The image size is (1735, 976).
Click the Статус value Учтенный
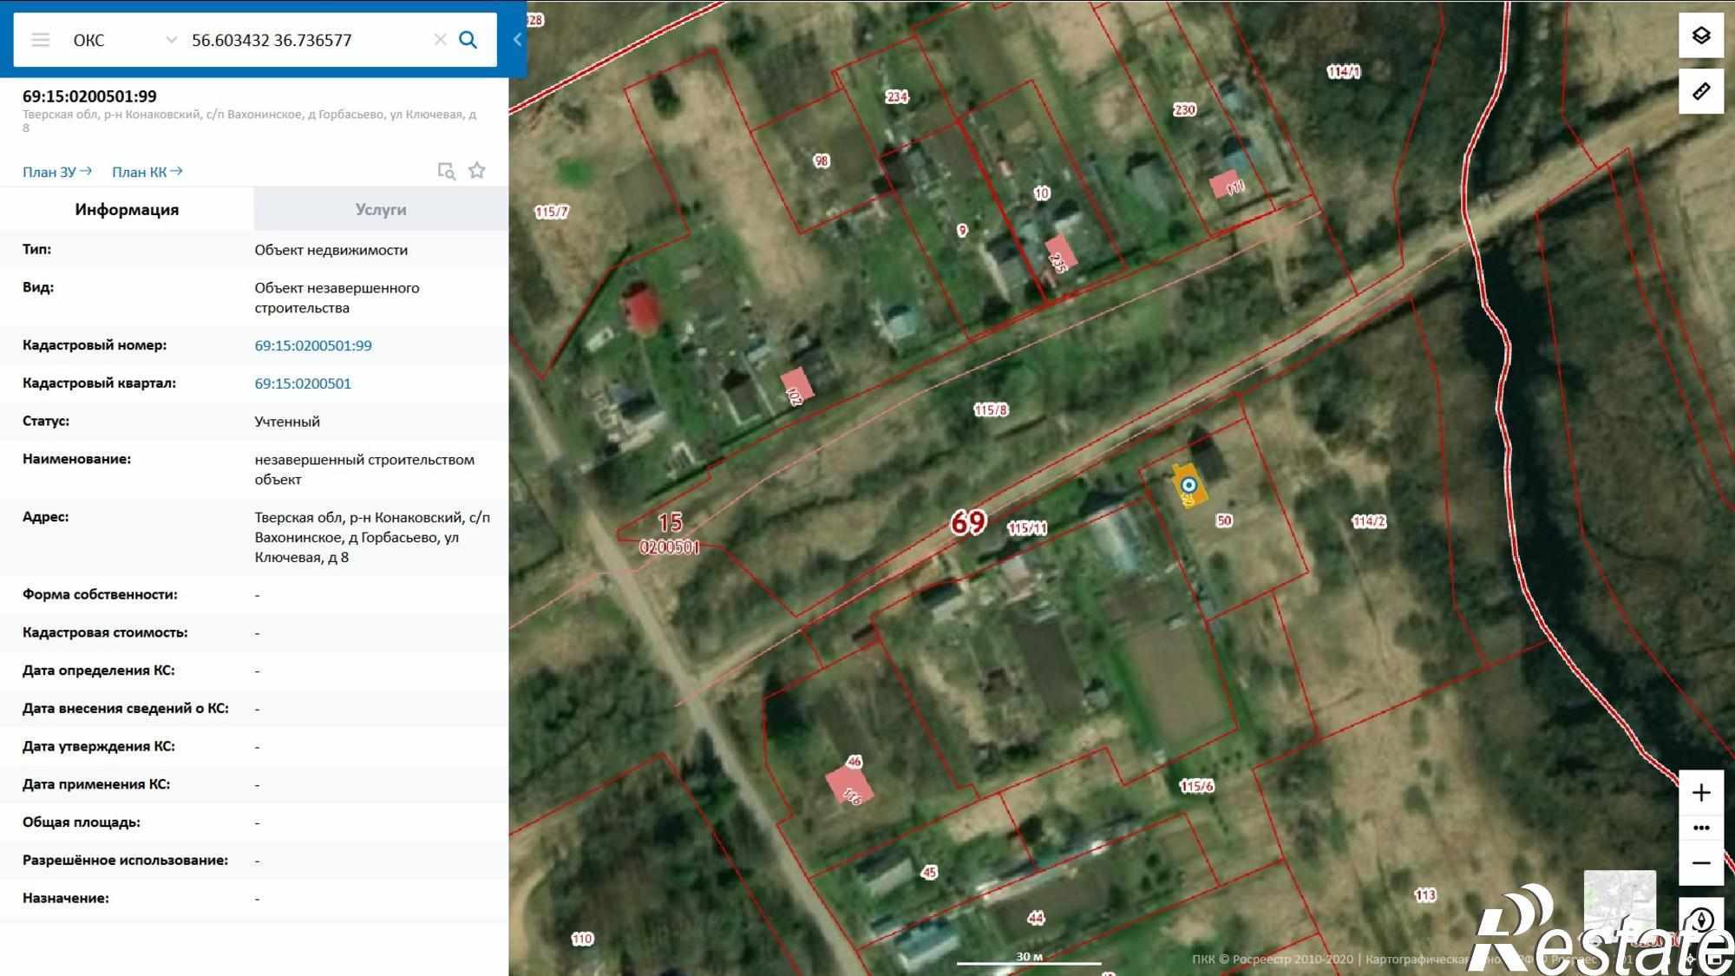tap(287, 422)
